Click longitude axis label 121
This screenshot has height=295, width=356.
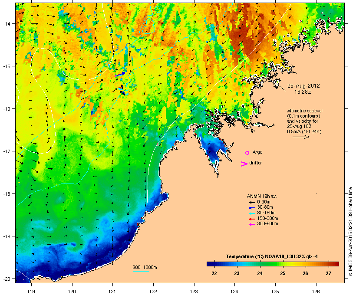point(112,292)
